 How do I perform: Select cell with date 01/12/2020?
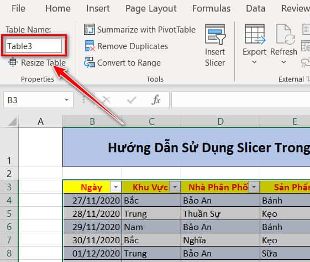coord(92,253)
